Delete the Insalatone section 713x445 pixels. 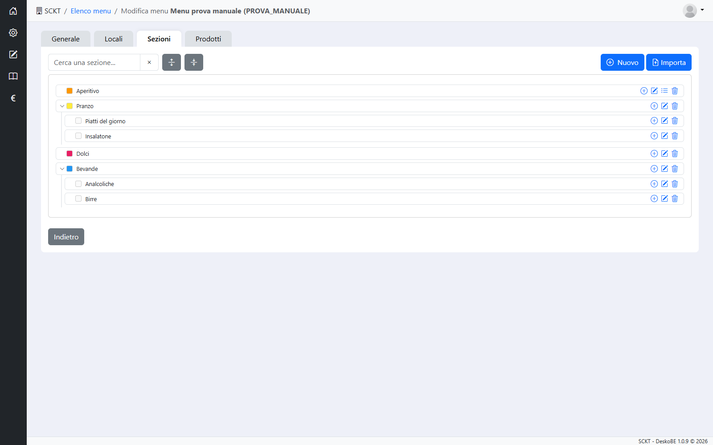(675, 136)
